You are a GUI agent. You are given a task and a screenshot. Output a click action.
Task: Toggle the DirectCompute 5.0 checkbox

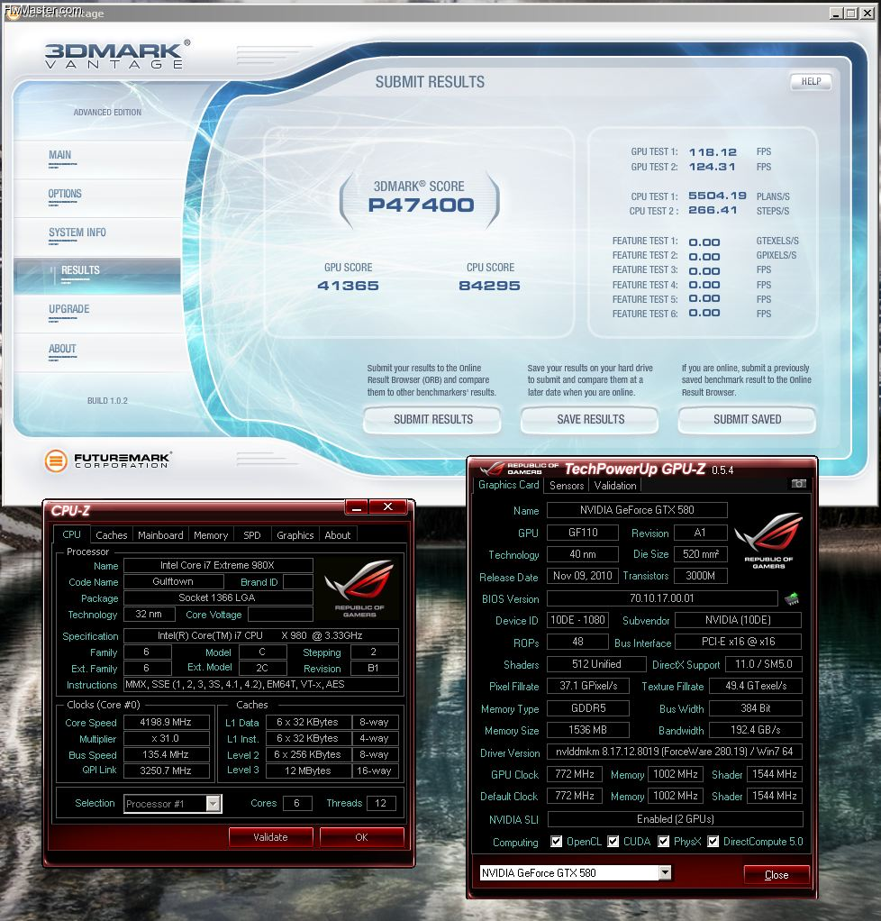(x=713, y=842)
